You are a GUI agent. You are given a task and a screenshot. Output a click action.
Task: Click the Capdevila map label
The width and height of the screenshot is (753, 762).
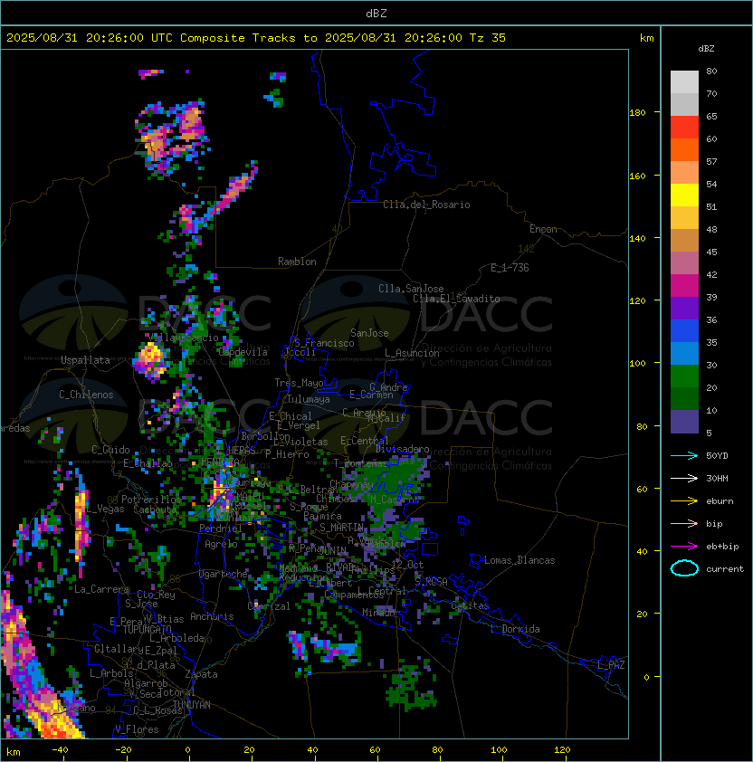coord(243,352)
